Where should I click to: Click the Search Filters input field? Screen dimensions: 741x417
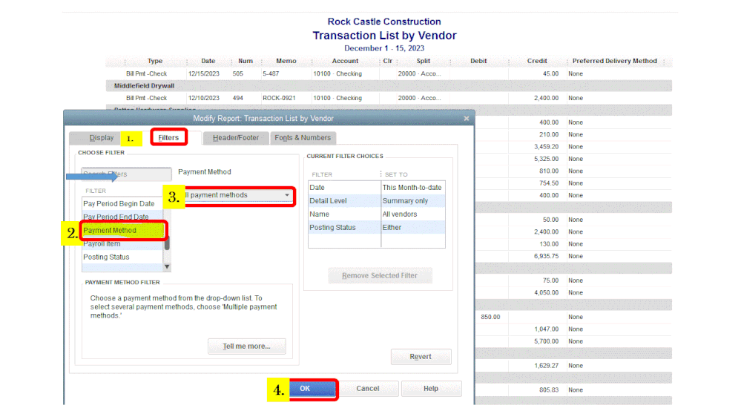(x=127, y=174)
